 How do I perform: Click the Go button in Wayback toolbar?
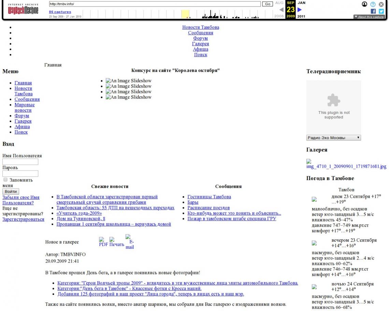point(268,4)
